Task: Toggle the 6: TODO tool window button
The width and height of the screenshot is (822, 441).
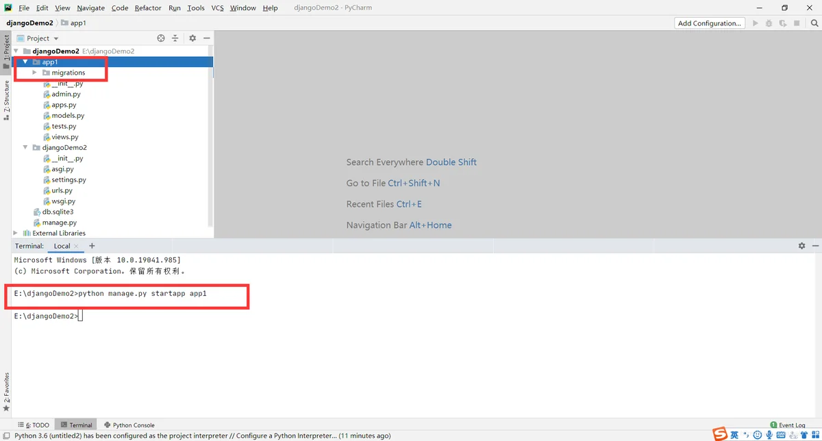Action: tap(33, 425)
